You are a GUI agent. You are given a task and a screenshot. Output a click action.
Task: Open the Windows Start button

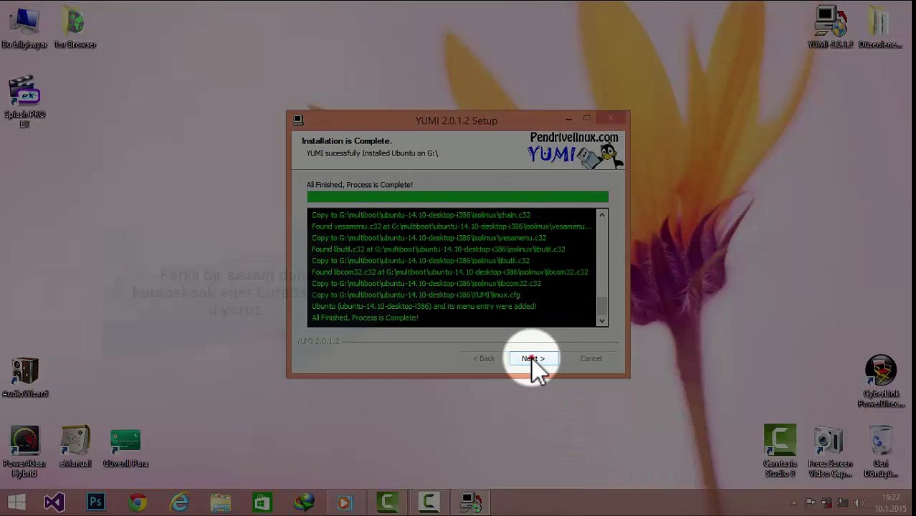[16, 502]
